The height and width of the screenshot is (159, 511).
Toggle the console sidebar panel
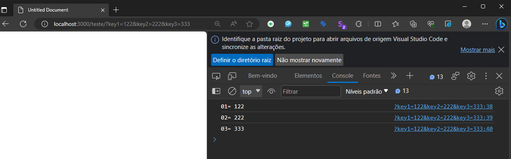click(x=216, y=91)
